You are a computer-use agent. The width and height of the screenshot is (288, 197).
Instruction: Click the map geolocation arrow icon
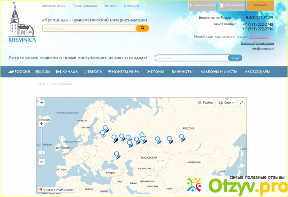tap(42, 103)
